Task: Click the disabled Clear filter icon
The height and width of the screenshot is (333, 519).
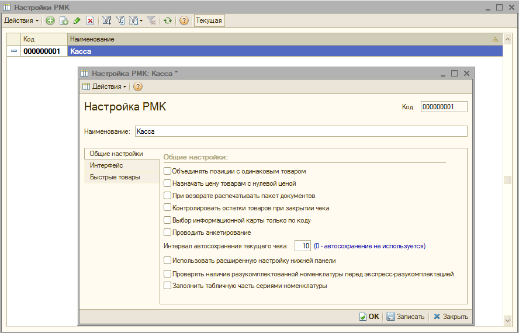Action: click(x=152, y=20)
